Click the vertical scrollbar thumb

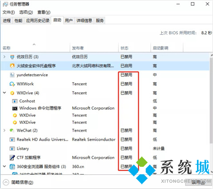(211, 101)
